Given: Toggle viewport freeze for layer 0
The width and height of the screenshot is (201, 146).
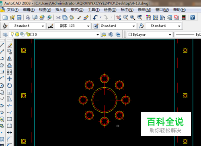Looking at the screenshot, I should [22, 35].
